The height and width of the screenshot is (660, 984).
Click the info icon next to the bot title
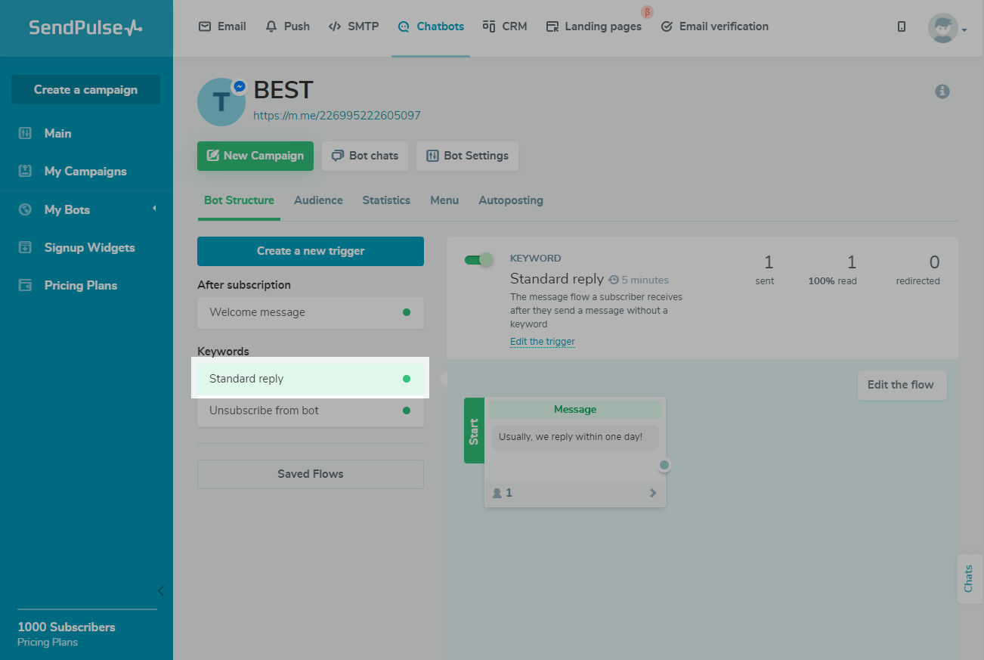pyautogui.click(x=942, y=91)
